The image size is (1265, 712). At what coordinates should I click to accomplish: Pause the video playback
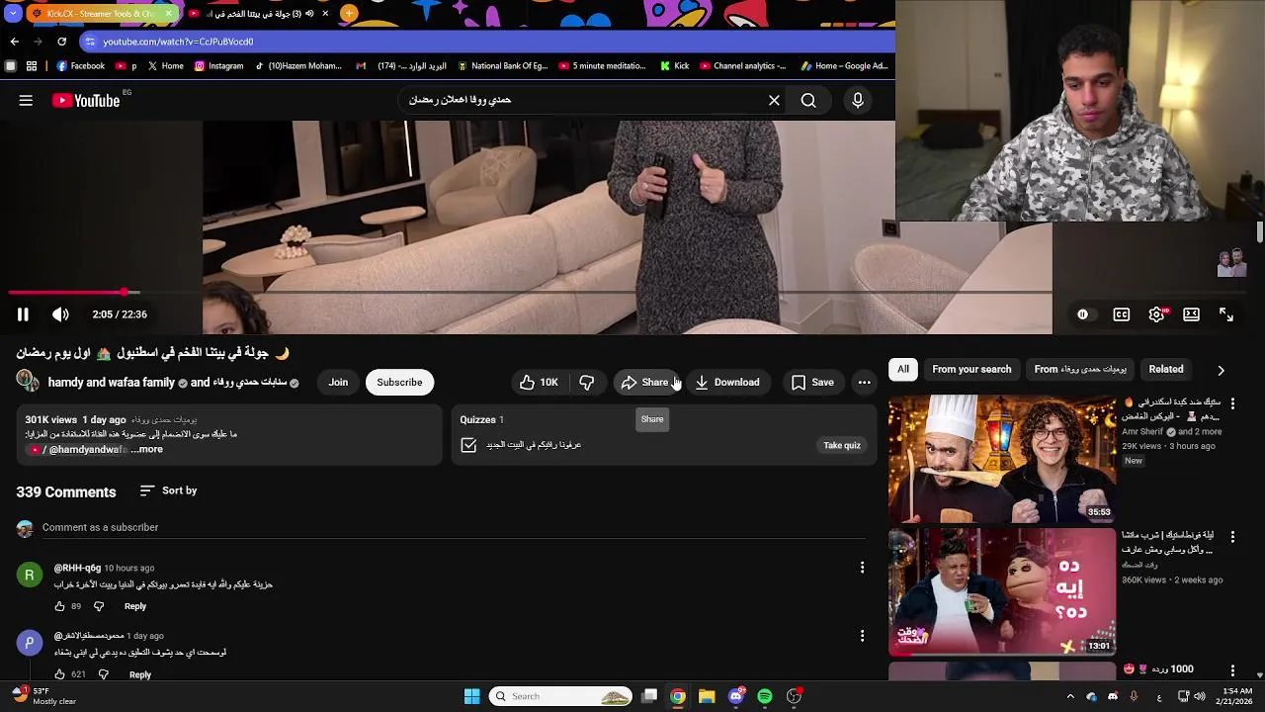(23, 314)
